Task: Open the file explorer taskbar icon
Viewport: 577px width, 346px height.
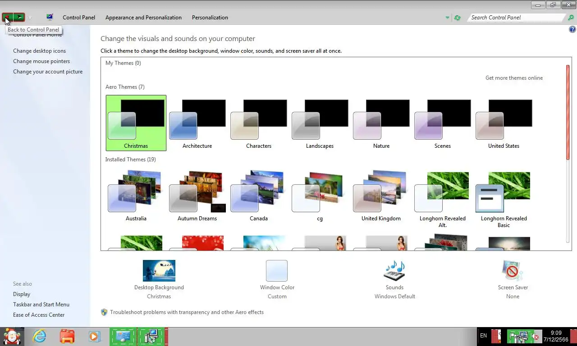Action: click(x=67, y=337)
